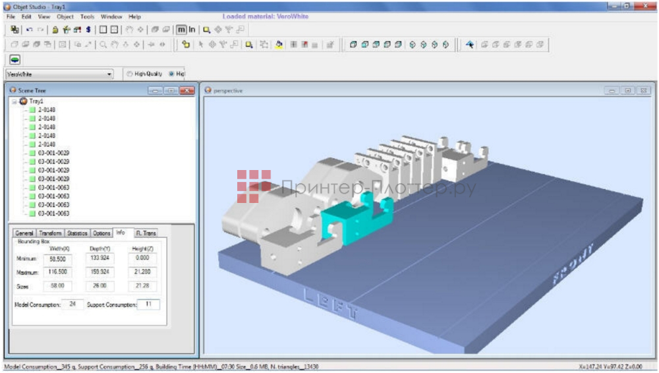659x373 pixels.
Task: Select the arrow pointer tool
Action: click(x=201, y=45)
